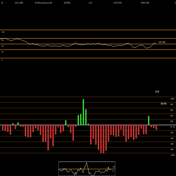Click the '40' label on MR axis

click(171, 116)
